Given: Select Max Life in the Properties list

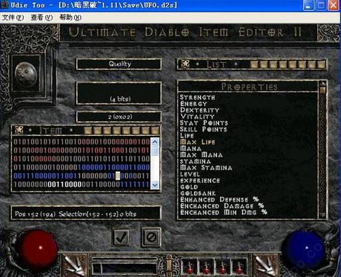Looking at the screenshot, I should pos(197,142).
